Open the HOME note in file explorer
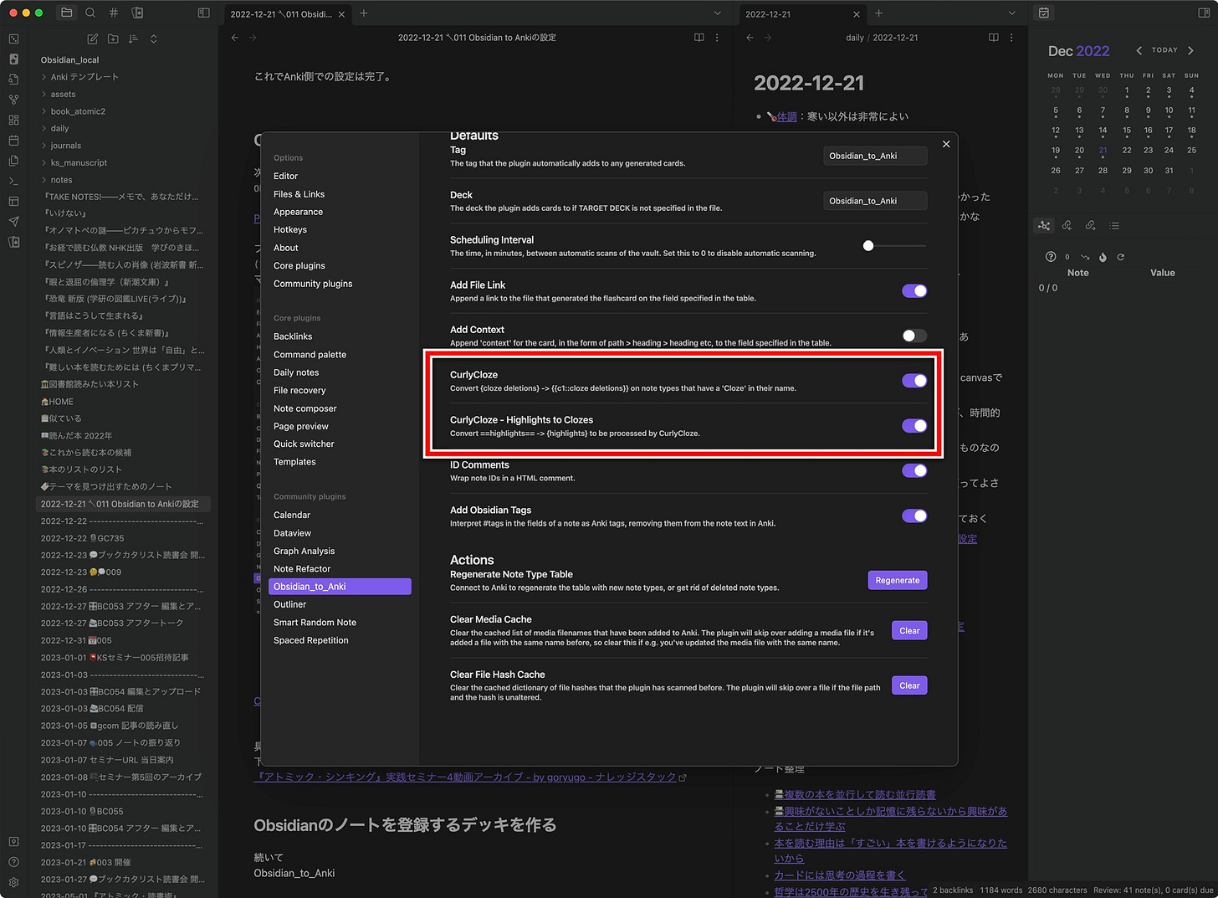Screen dimensions: 1218x898 [x=57, y=402]
